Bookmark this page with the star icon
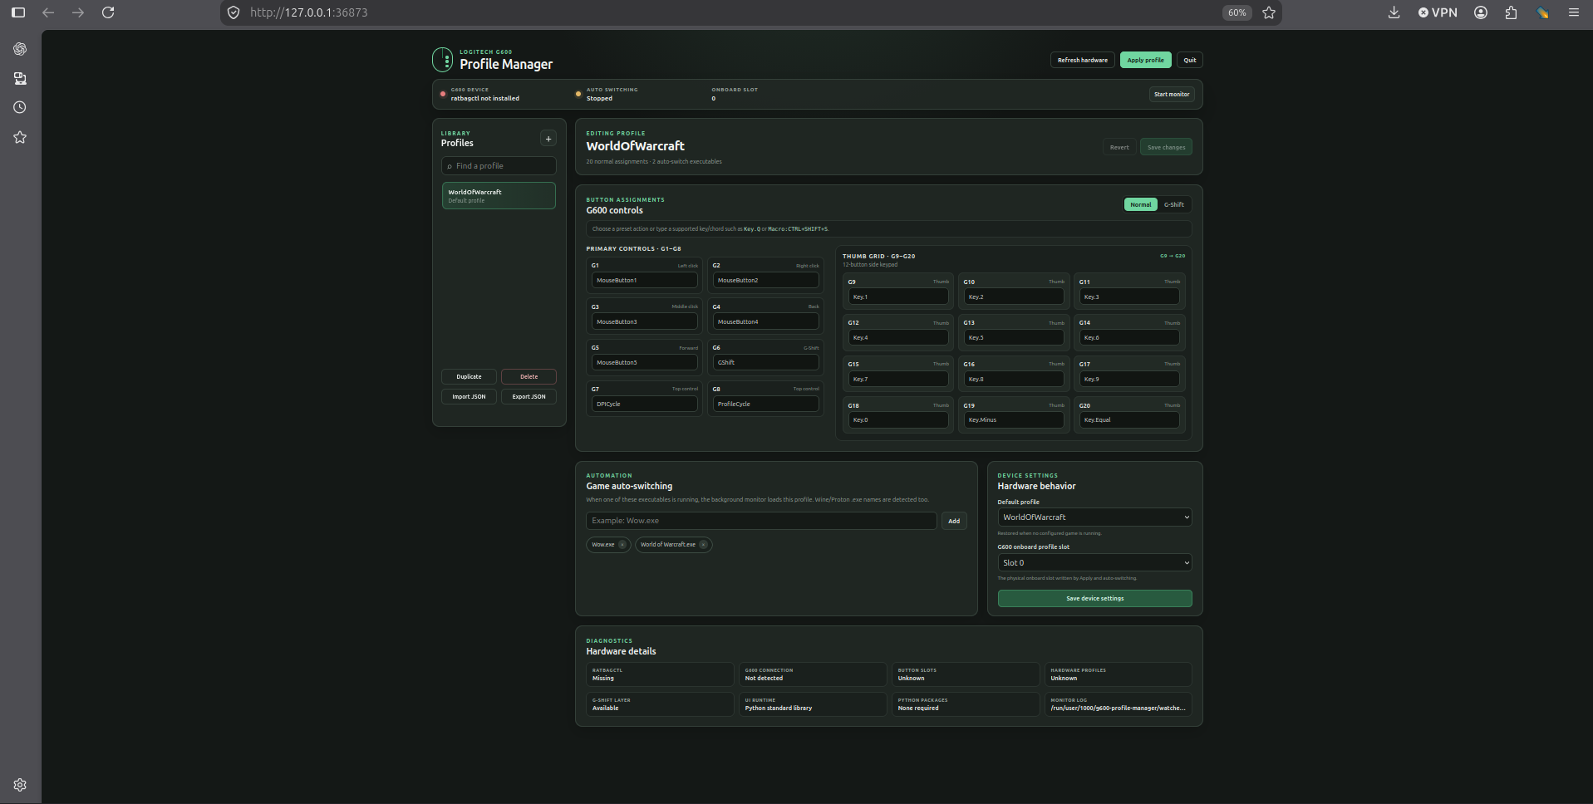 click(1269, 12)
